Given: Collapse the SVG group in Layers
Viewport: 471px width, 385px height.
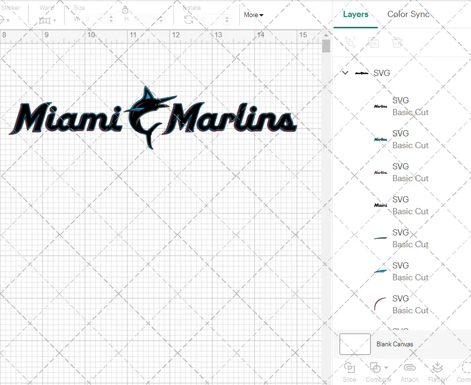Looking at the screenshot, I should point(345,73).
